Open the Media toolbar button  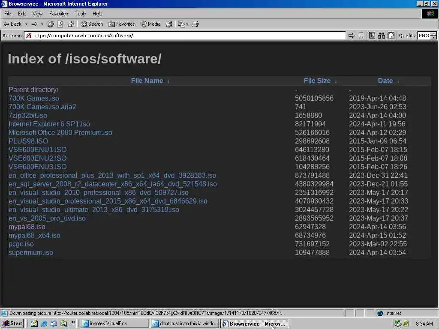tap(150, 24)
